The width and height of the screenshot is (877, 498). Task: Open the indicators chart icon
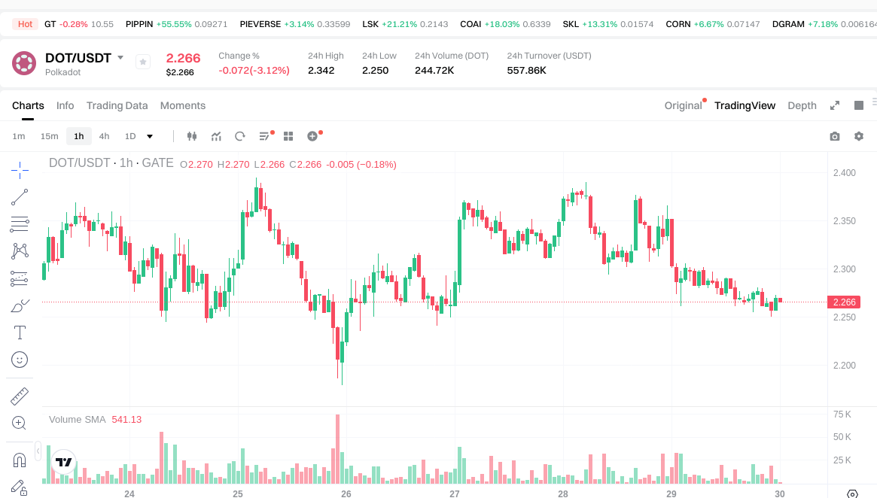point(216,136)
